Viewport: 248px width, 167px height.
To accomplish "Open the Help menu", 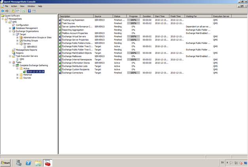I will 40,6.
